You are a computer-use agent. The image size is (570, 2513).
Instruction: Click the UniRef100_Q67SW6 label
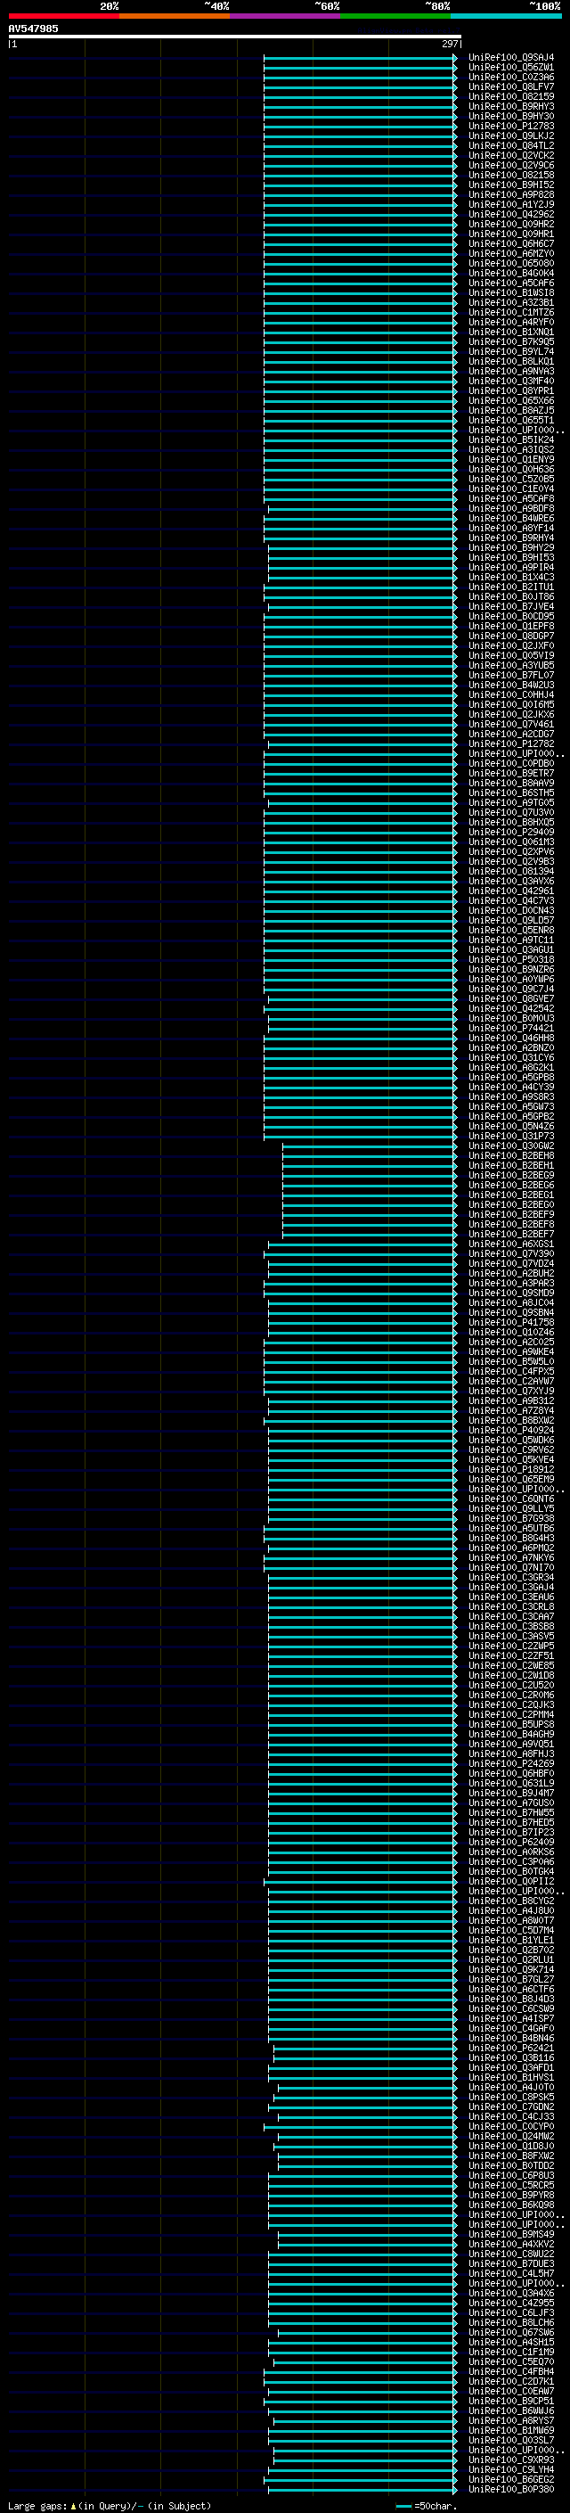[x=510, y=2333]
